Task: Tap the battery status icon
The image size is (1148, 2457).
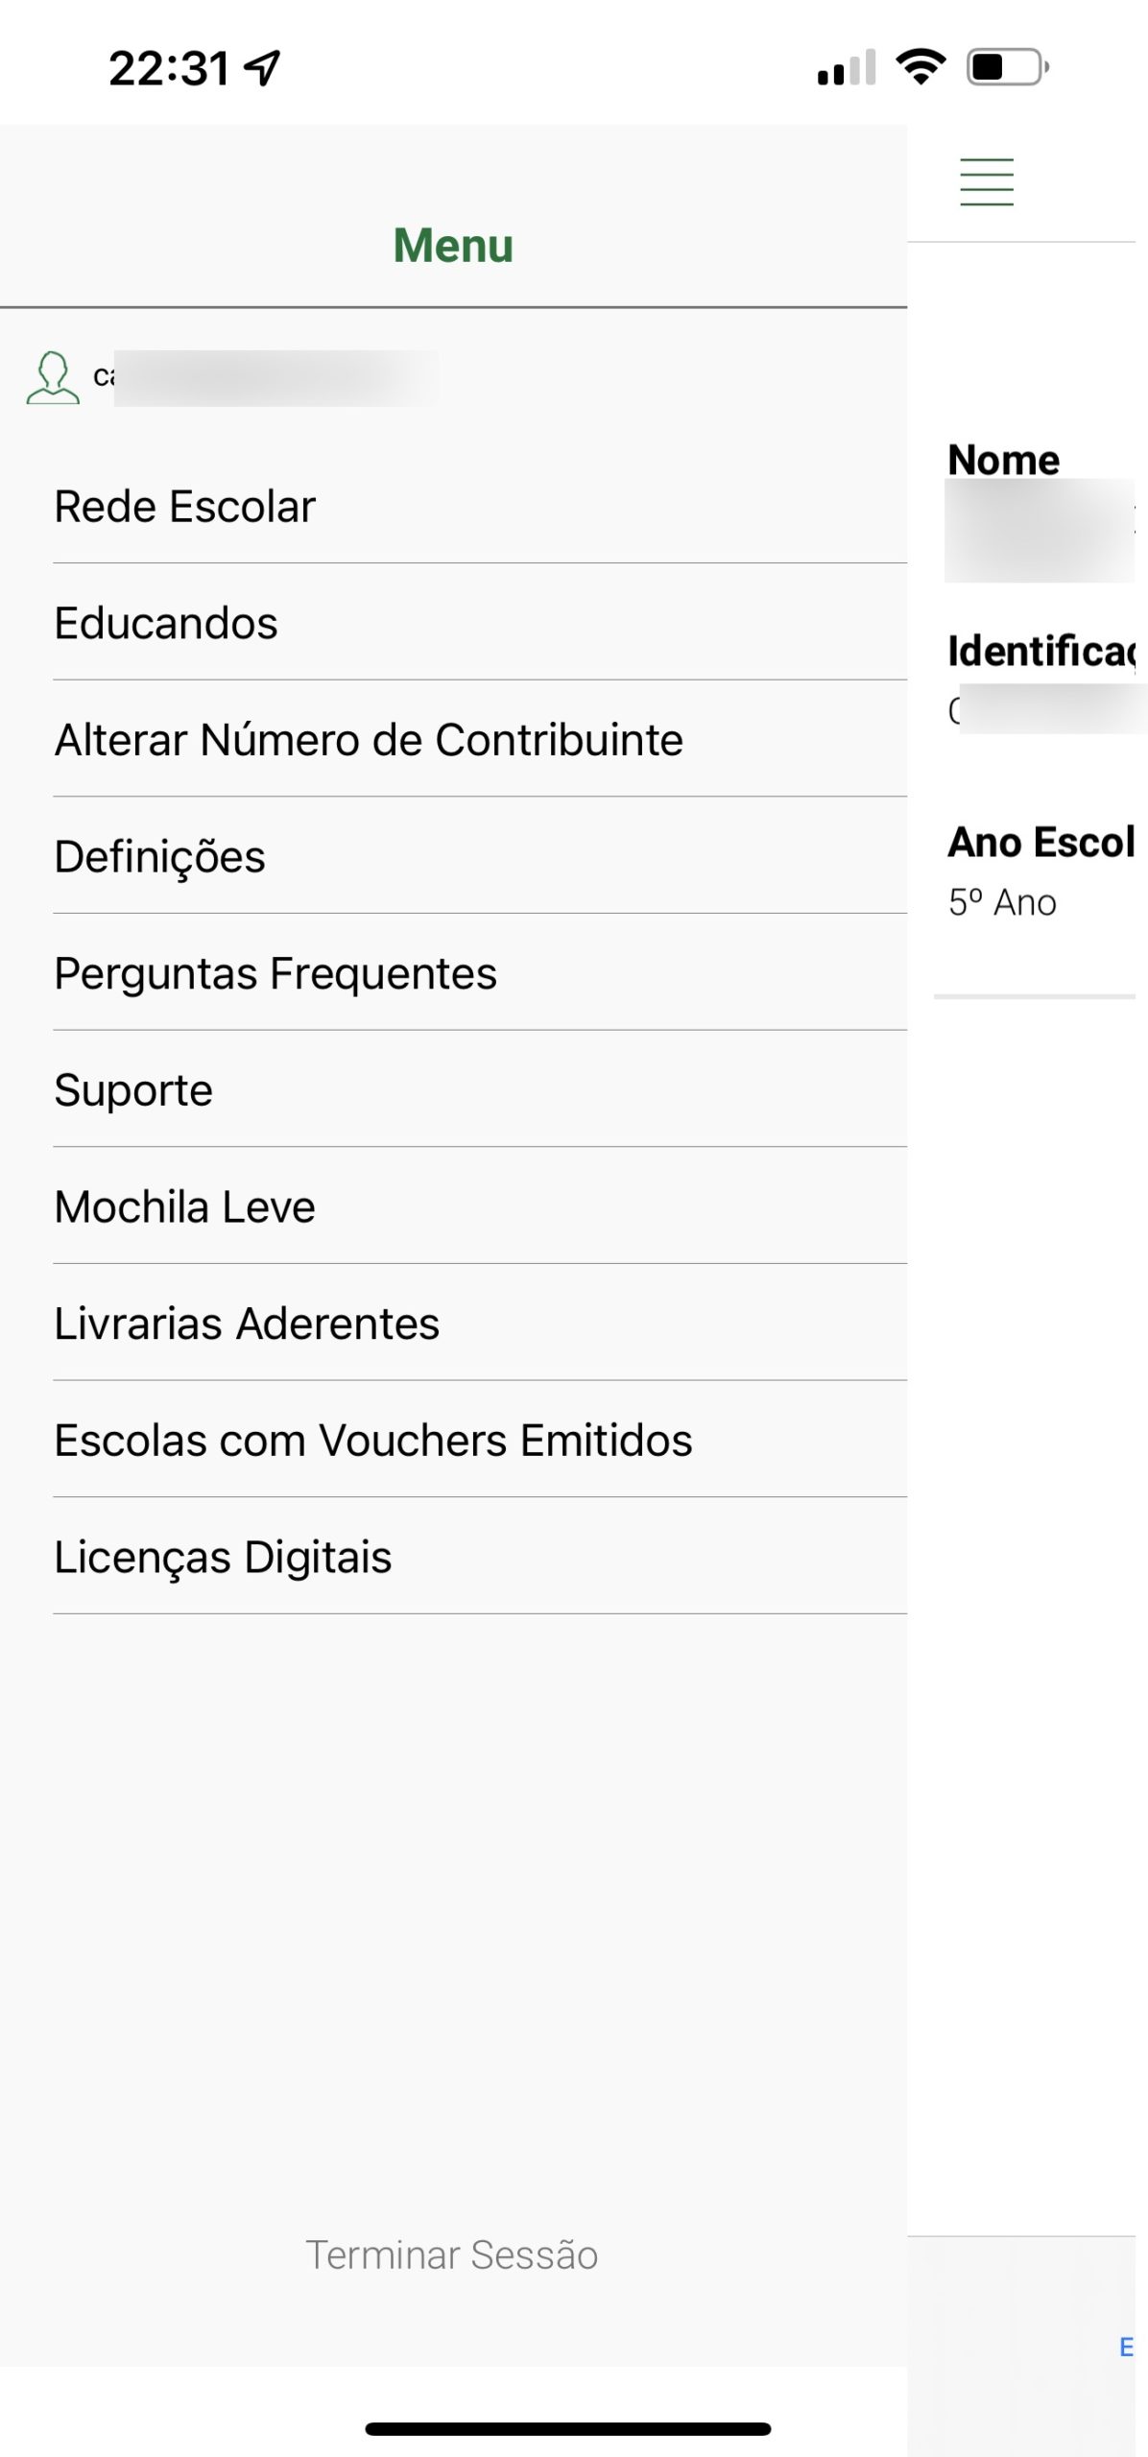Action: pyautogui.click(x=1007, y=67)
